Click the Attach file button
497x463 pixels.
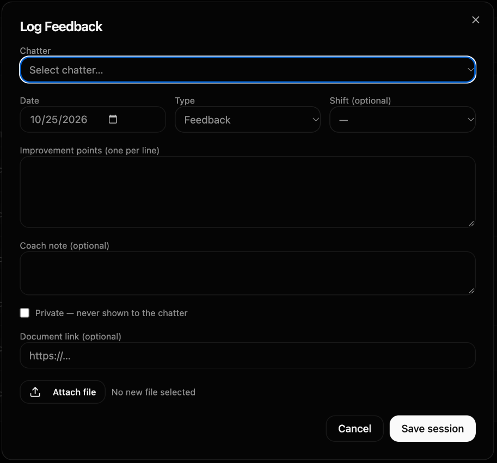click(x=63, y=392)
